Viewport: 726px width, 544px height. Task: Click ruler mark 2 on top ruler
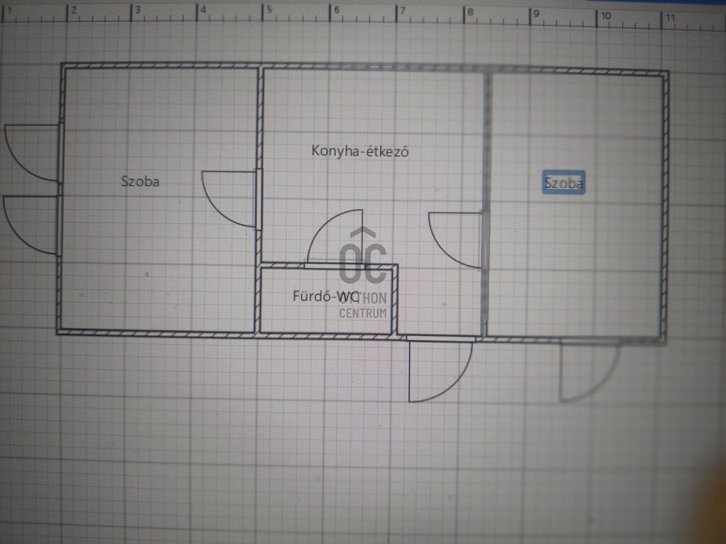[74, 10]
